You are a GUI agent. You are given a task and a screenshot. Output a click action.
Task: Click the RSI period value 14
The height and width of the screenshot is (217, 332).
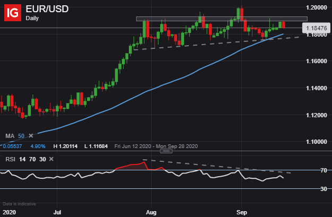pos(22,159)
